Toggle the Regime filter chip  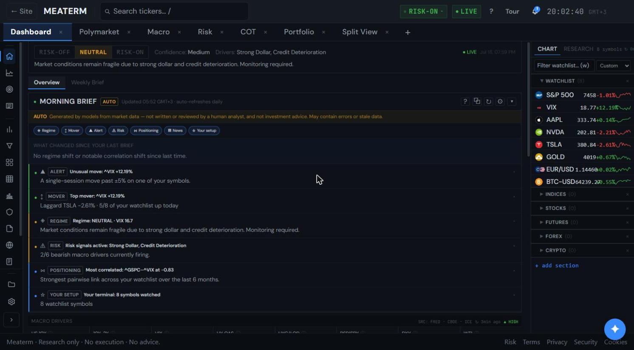[x=46, y=130]
